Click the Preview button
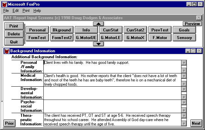This screenshot has height=130, width=205. click(192, 24)
